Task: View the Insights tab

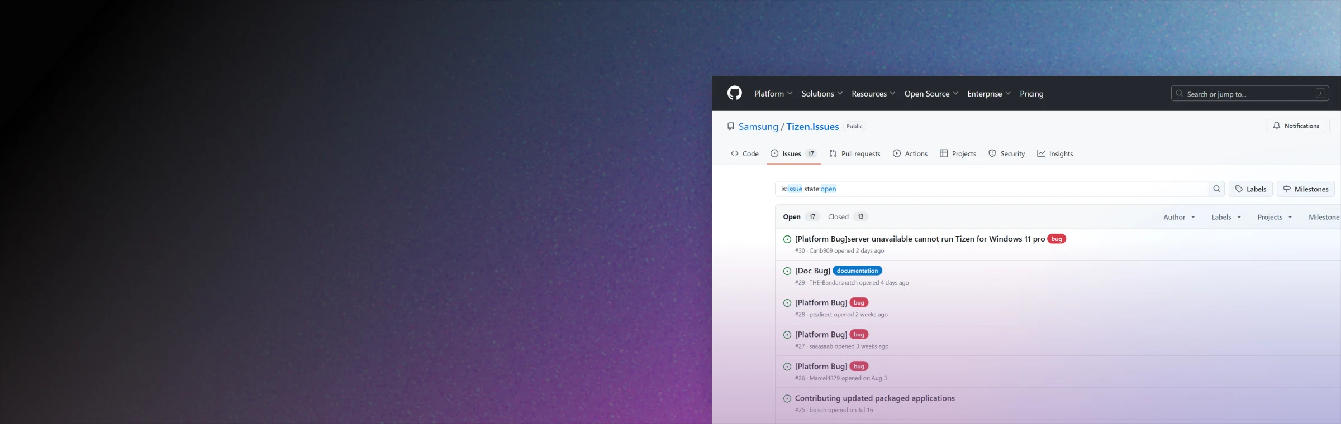Action: 1055,153
